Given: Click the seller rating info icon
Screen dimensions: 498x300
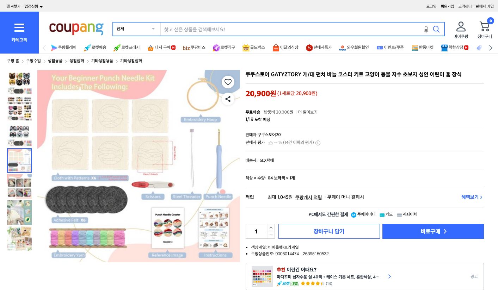Looking at the screenshot, I should point(318,143).
